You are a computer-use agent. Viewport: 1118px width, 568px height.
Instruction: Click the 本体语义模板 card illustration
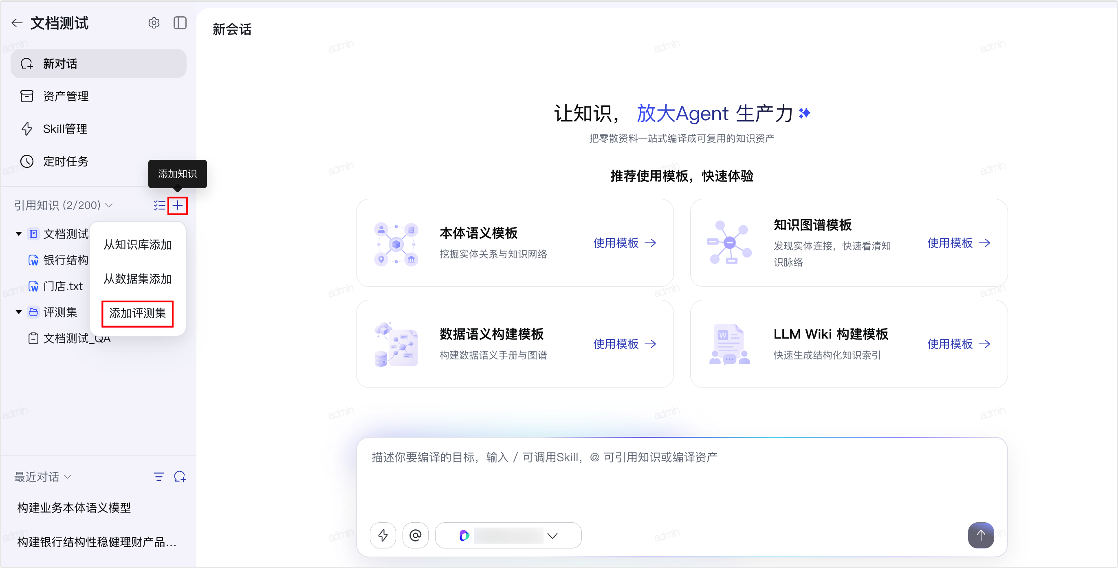coord(396,244)
